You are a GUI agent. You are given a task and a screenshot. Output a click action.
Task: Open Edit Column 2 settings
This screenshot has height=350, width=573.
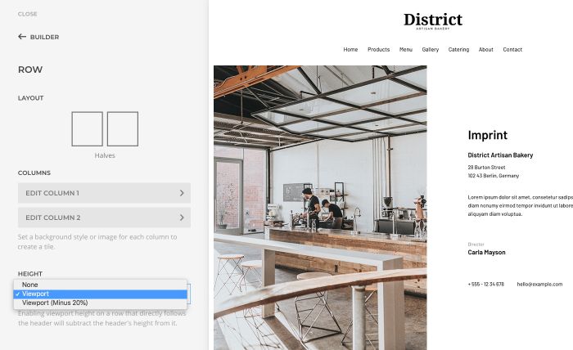point(104,218)
